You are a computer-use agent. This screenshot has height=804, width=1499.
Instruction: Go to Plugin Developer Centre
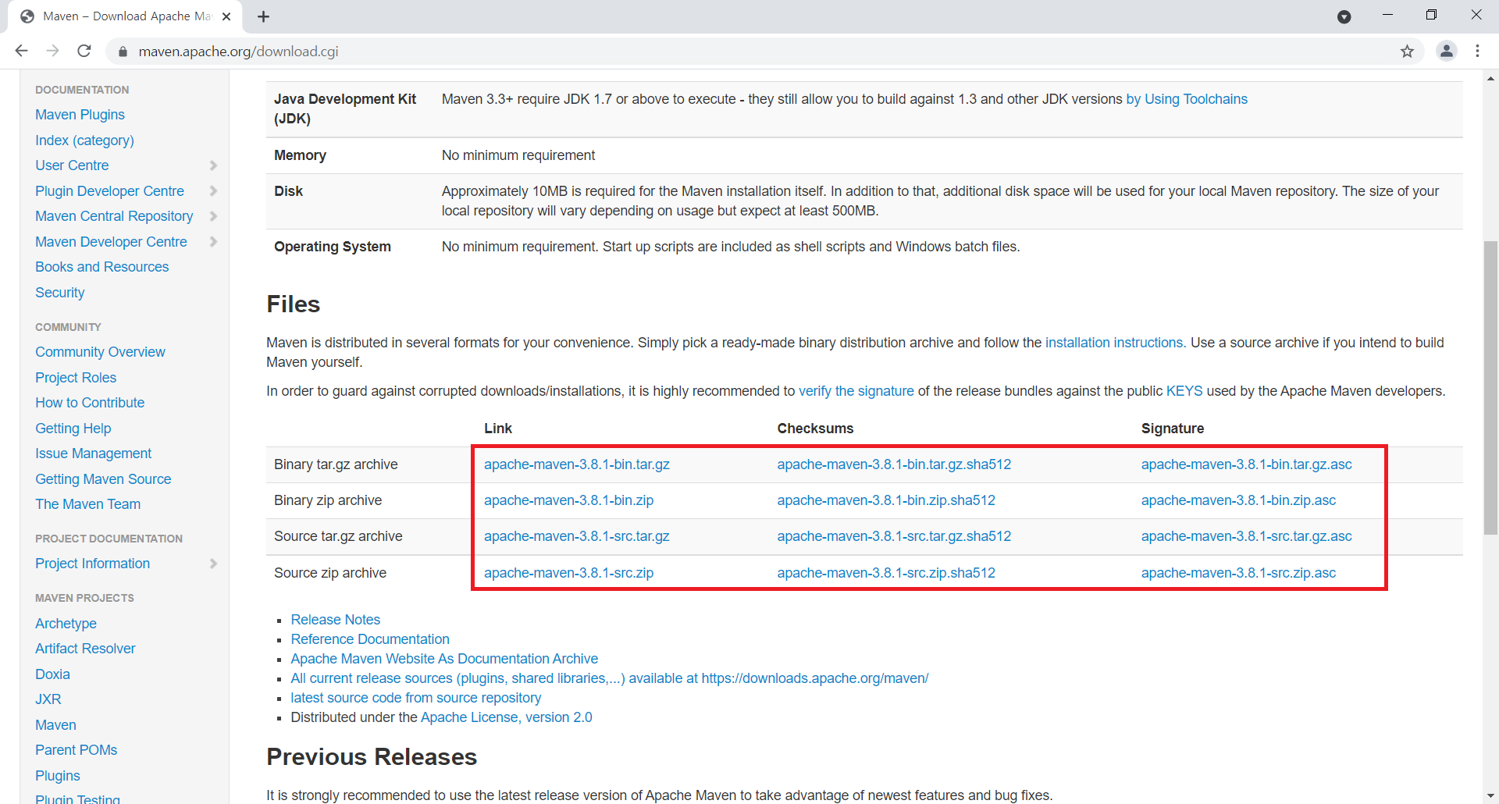click(x=109, y=191)
